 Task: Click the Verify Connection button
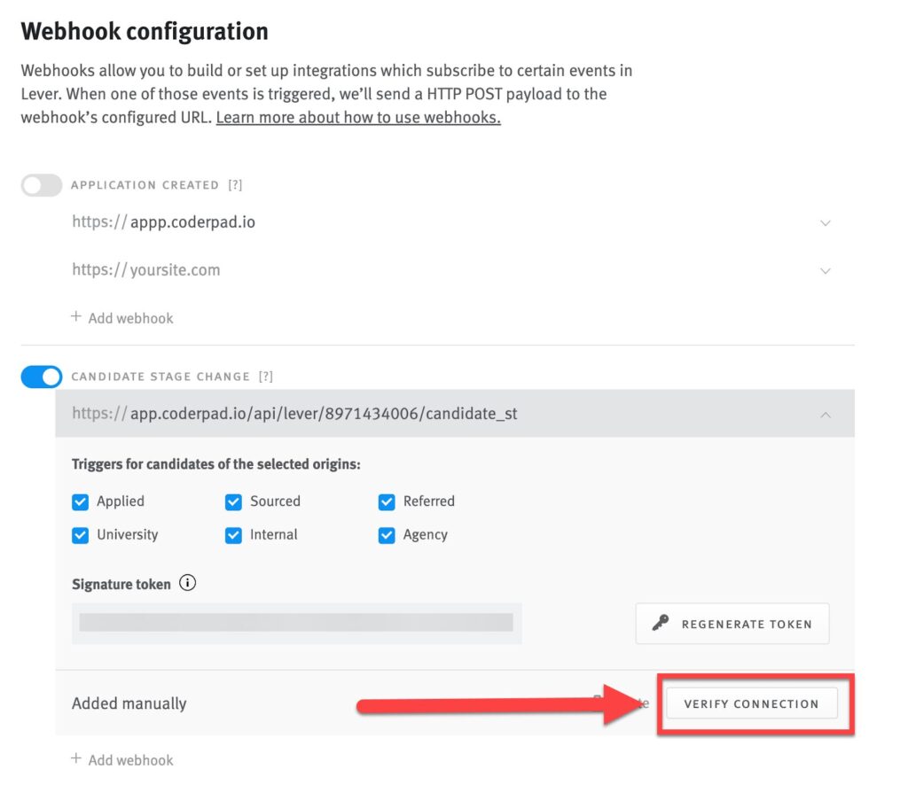tap(753, 703)
